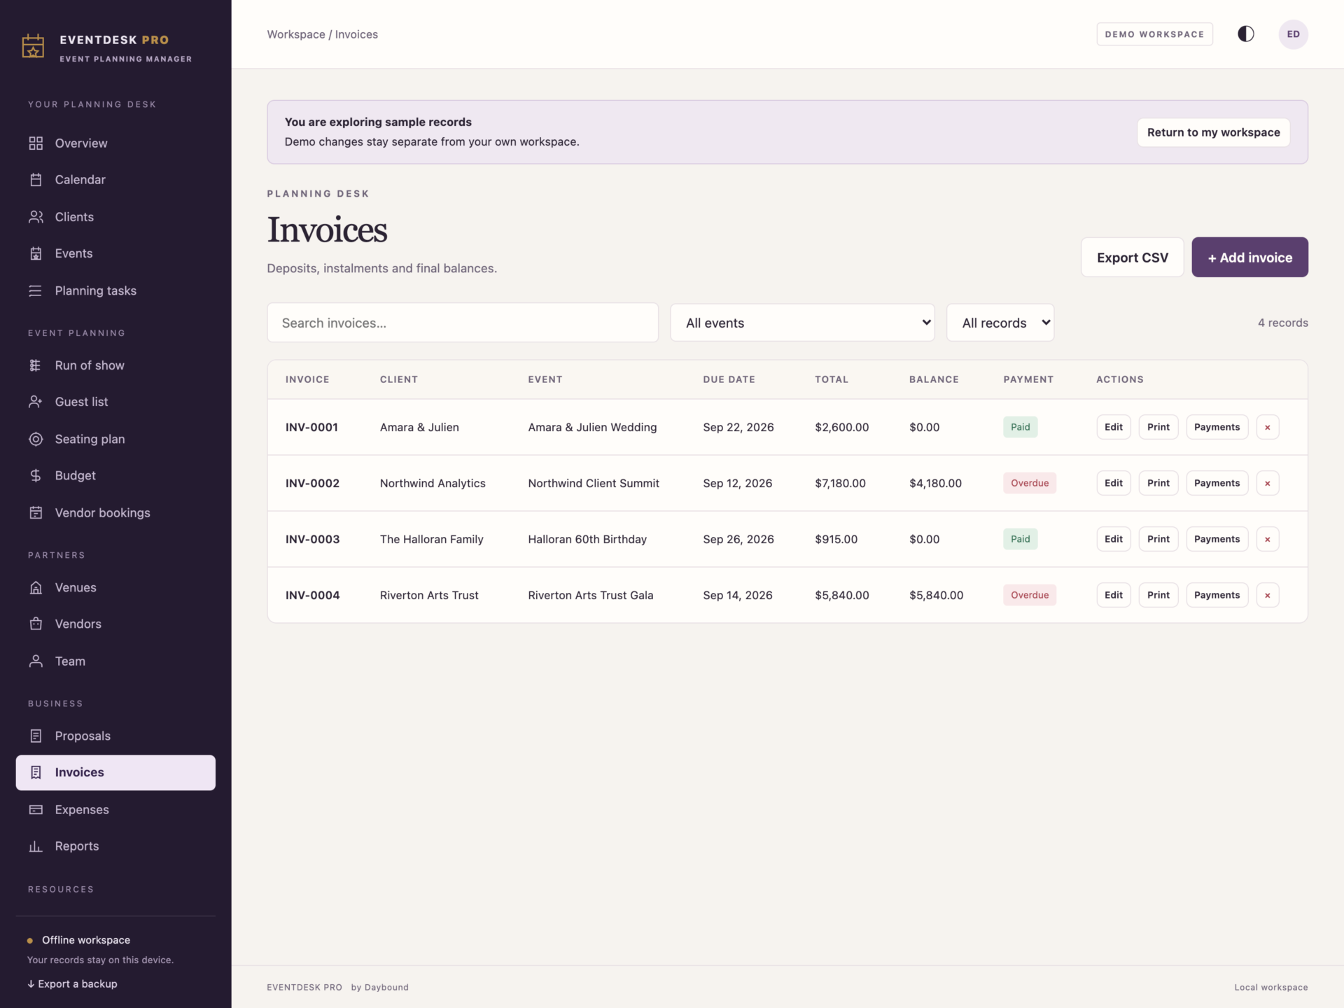The height and width of the screenshot is (1008, 1344).
Task: Click the Vendor bookings icon
Action: point(36,512)
